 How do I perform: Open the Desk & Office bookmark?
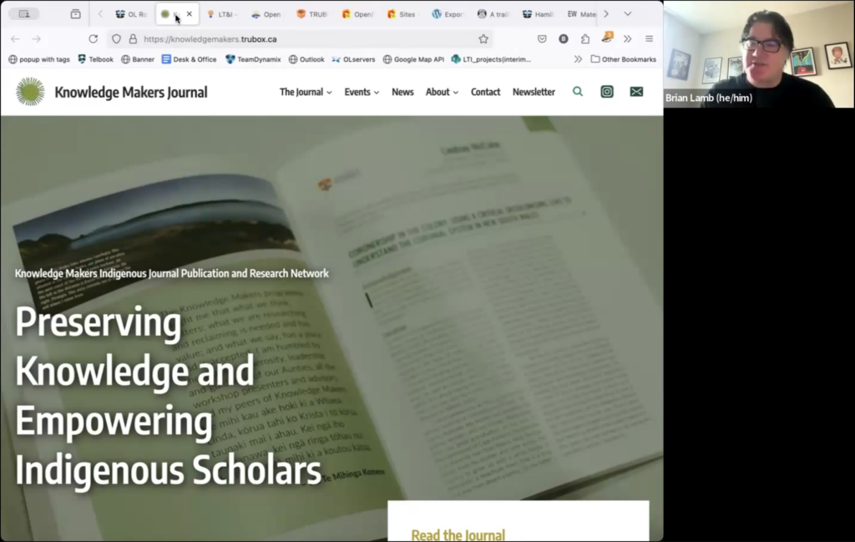pyautogui.click(x=190, y=59)
